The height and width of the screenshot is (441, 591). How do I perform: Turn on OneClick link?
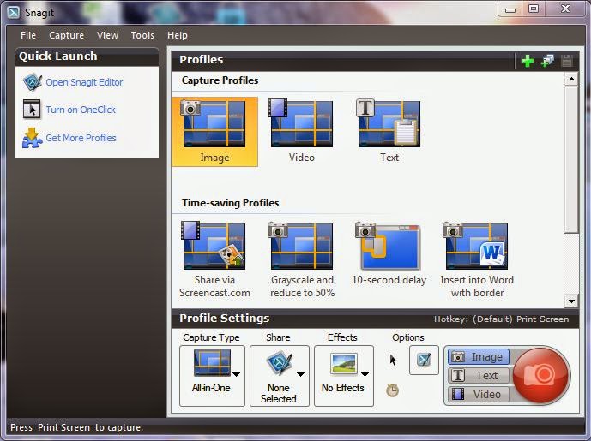pos(81,110)
